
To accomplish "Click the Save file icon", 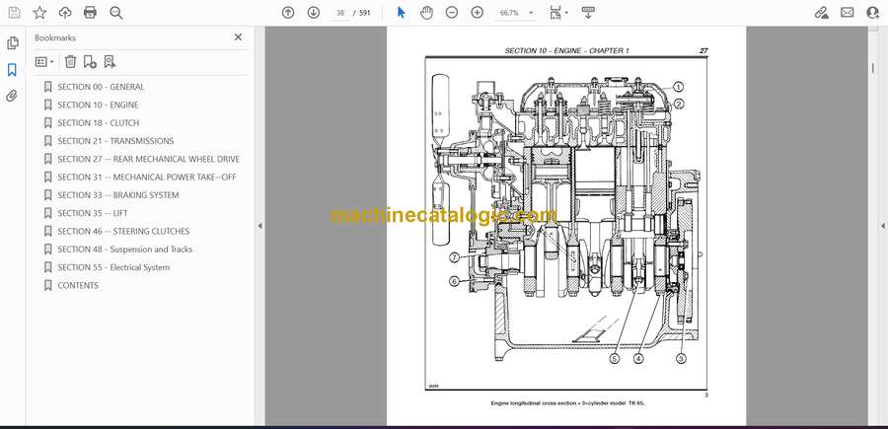I will 14,13.
